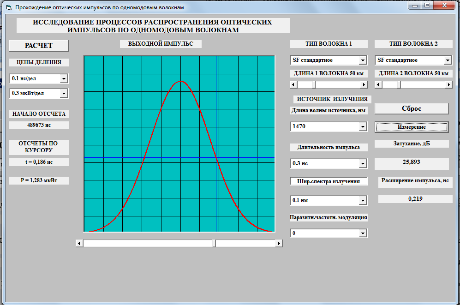460x305 pixels.
Task: Click the ТИП ВОЛОКНА 2 label
Action: [x=414, y=44]
